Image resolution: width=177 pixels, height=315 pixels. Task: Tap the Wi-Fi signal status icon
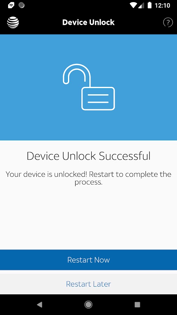pyautogui.click(x=133, y=5)
